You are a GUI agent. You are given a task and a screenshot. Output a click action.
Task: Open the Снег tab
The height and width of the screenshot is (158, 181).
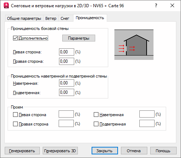65,18
